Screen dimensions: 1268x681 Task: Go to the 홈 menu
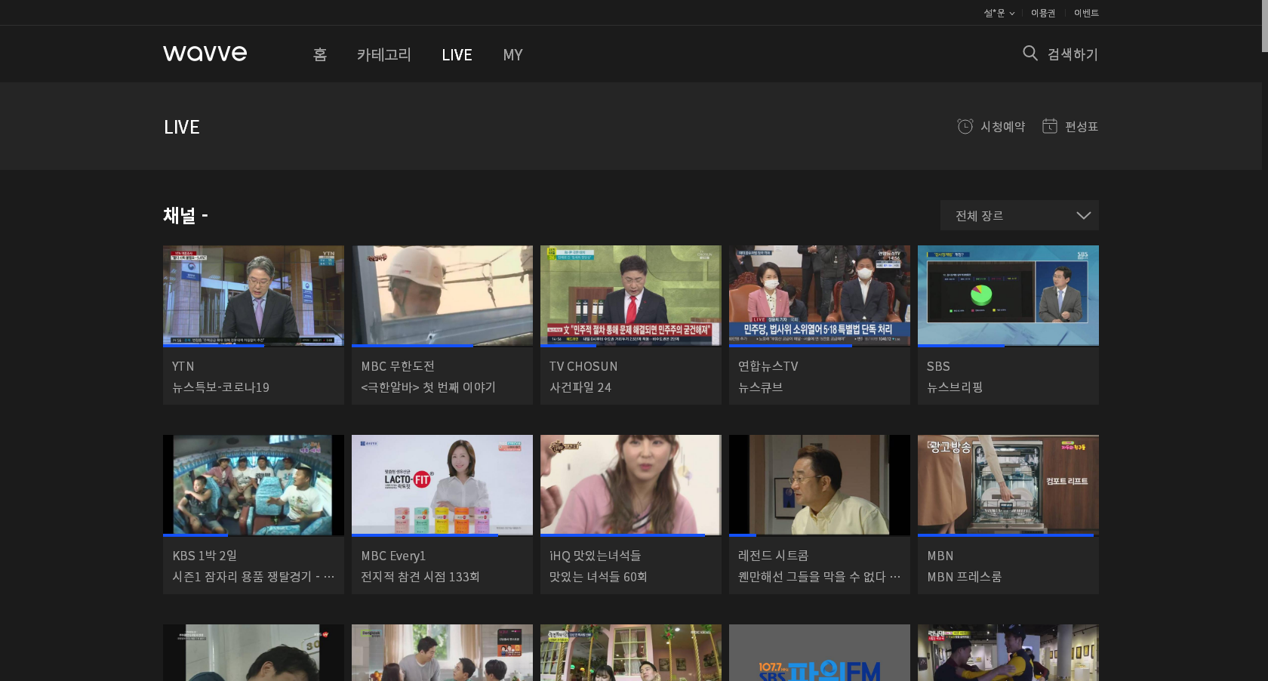click(320, 54)
